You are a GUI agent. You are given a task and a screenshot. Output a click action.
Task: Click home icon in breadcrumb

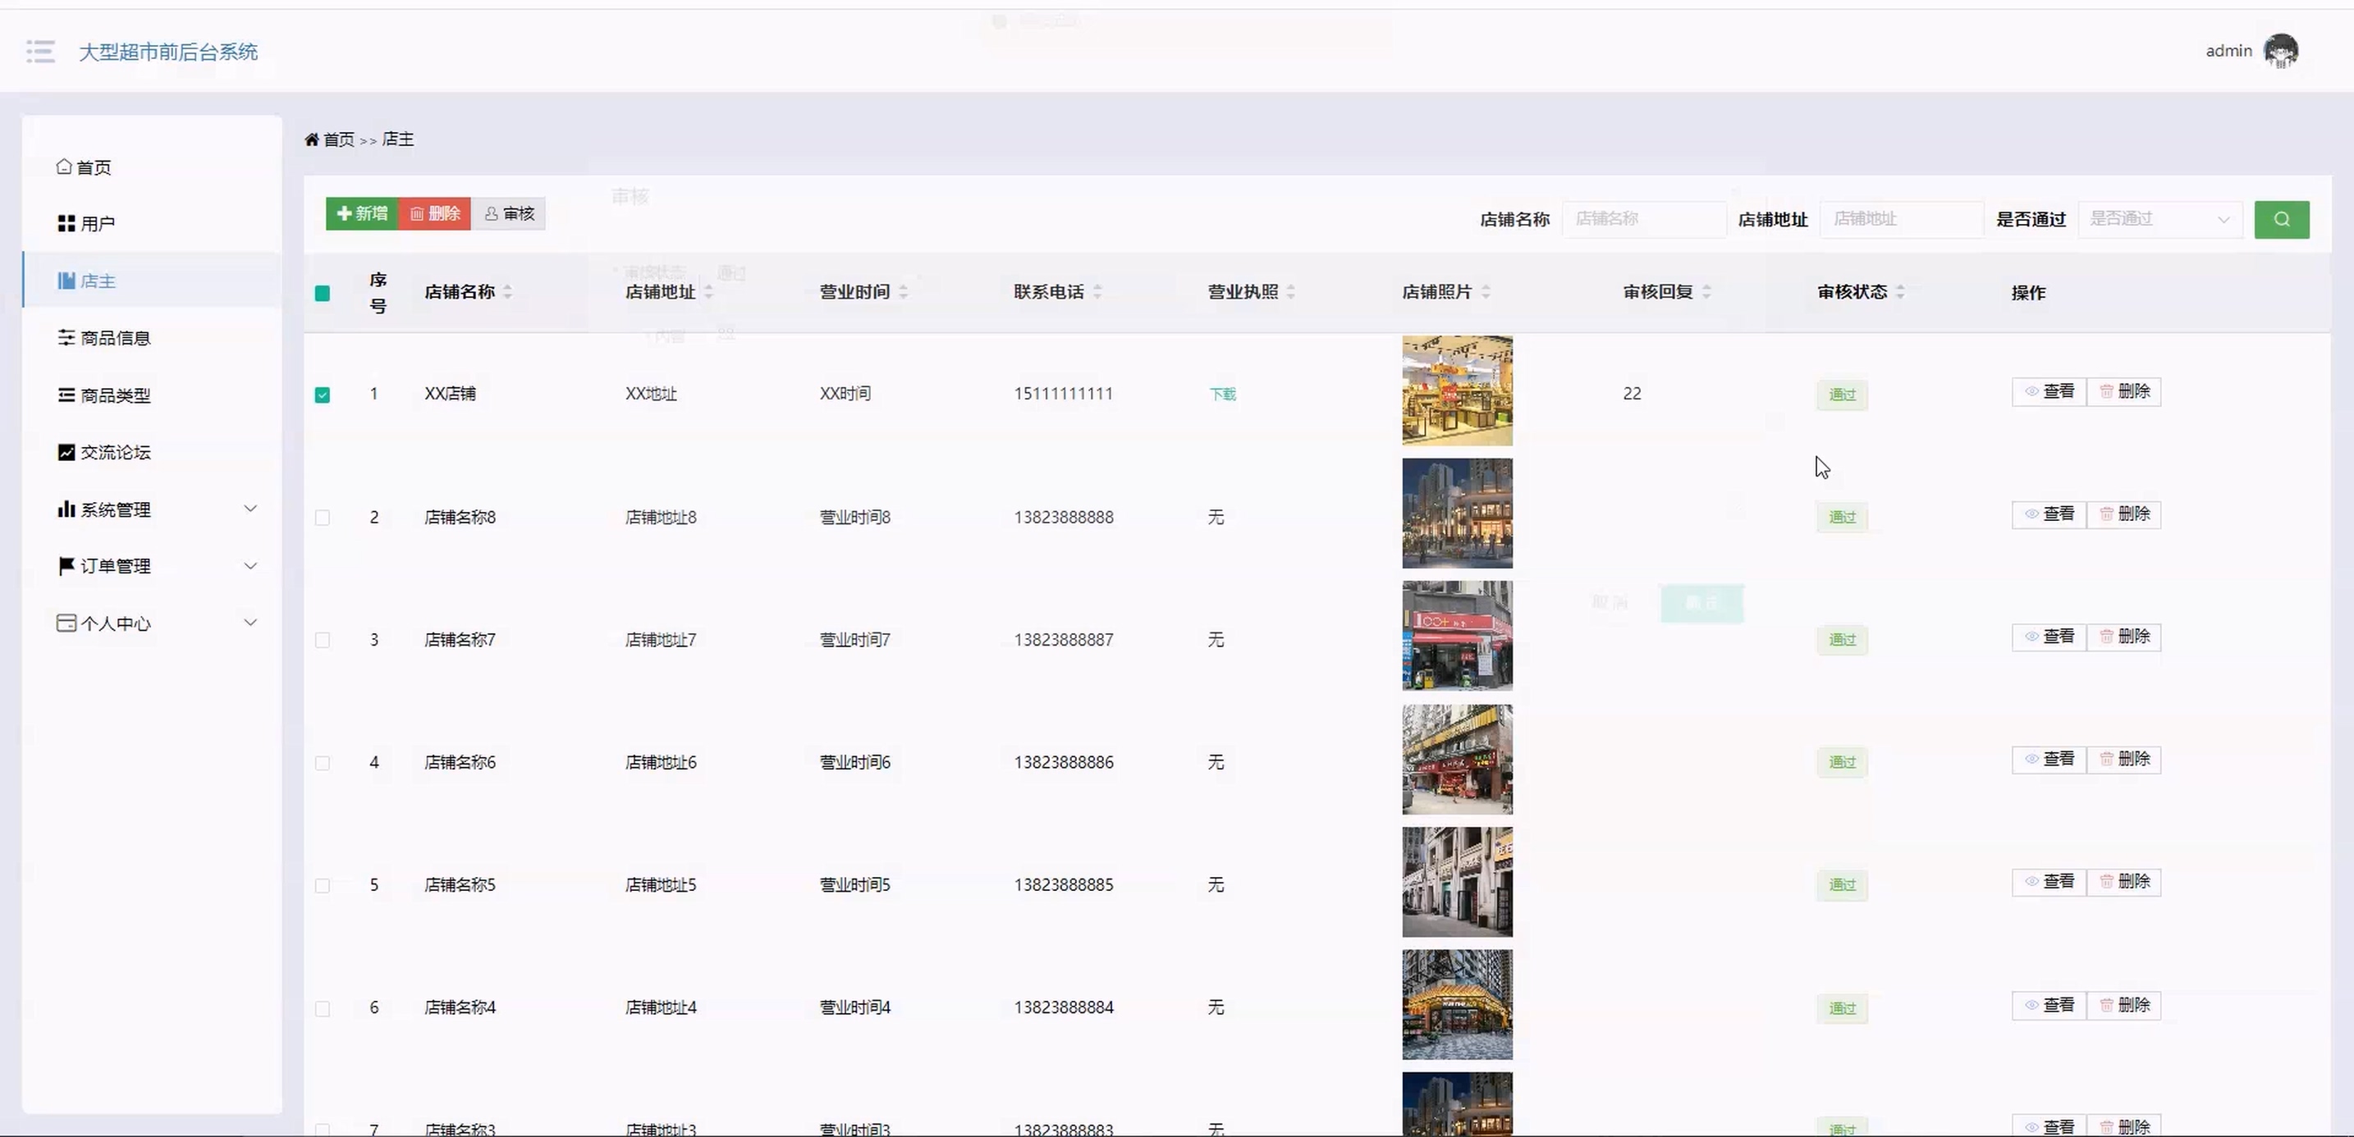tap(312, 139)
